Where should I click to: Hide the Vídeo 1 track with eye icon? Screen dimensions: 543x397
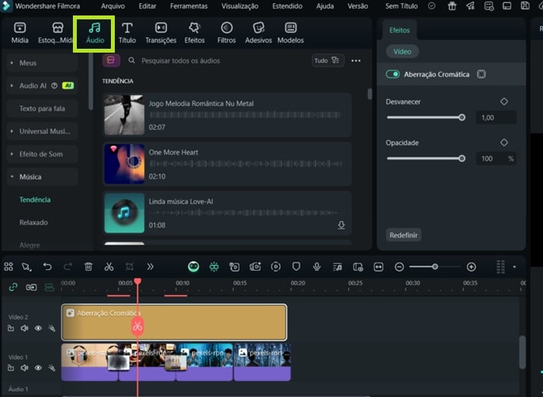pos(38,368)
